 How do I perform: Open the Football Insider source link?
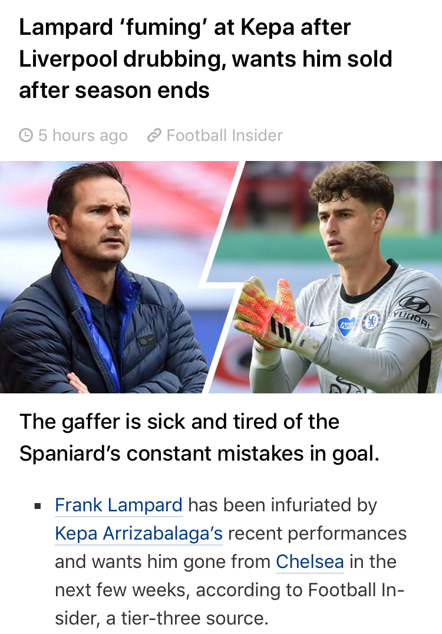[225, 136]
